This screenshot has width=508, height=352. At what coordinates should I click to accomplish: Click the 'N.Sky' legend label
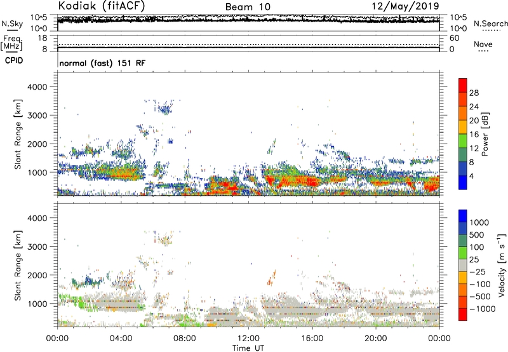point(12,24)
